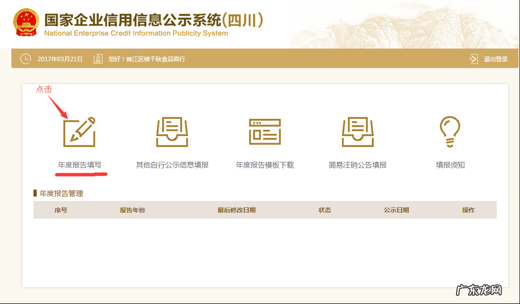Open the 年度报告填写 link
This screenshot has height=304, width=520.
pos(80,165)
